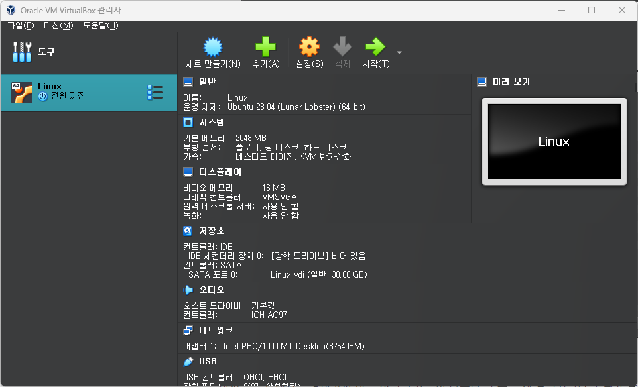Click Linux.vdi (일반, 30.00 GB) entry
Screen dimensions: 638x387
click(x=319, y=275)
